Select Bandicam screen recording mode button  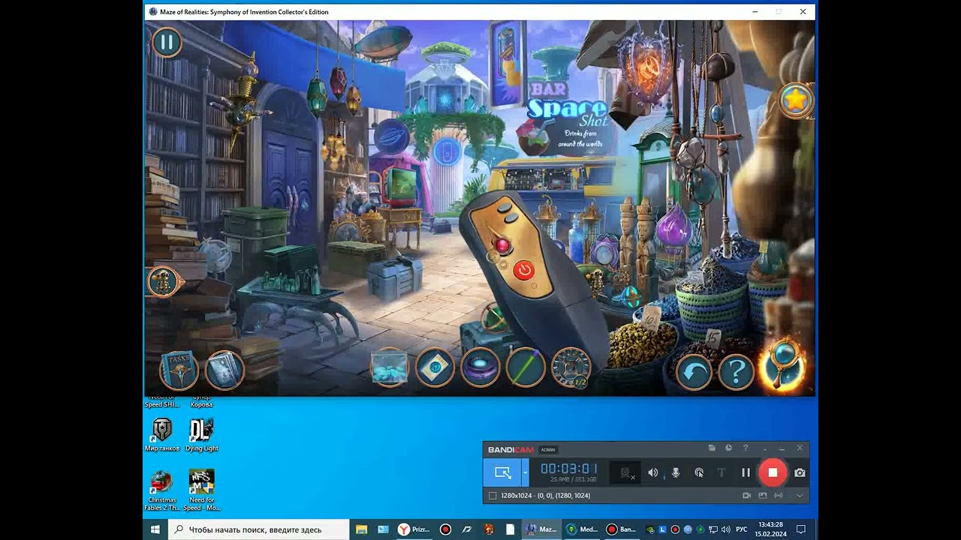pyautogui.click(x=502, y=472)
